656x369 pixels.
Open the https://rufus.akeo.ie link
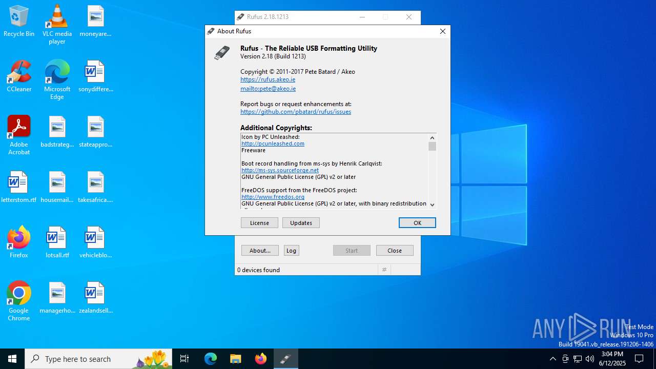[x=268, y=79]
